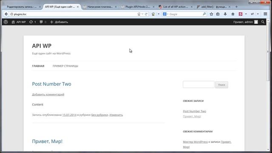This screenshot has width=272, height=153.
Task: Click the admin avatar in the admin bar
Action: pos(256,22)
